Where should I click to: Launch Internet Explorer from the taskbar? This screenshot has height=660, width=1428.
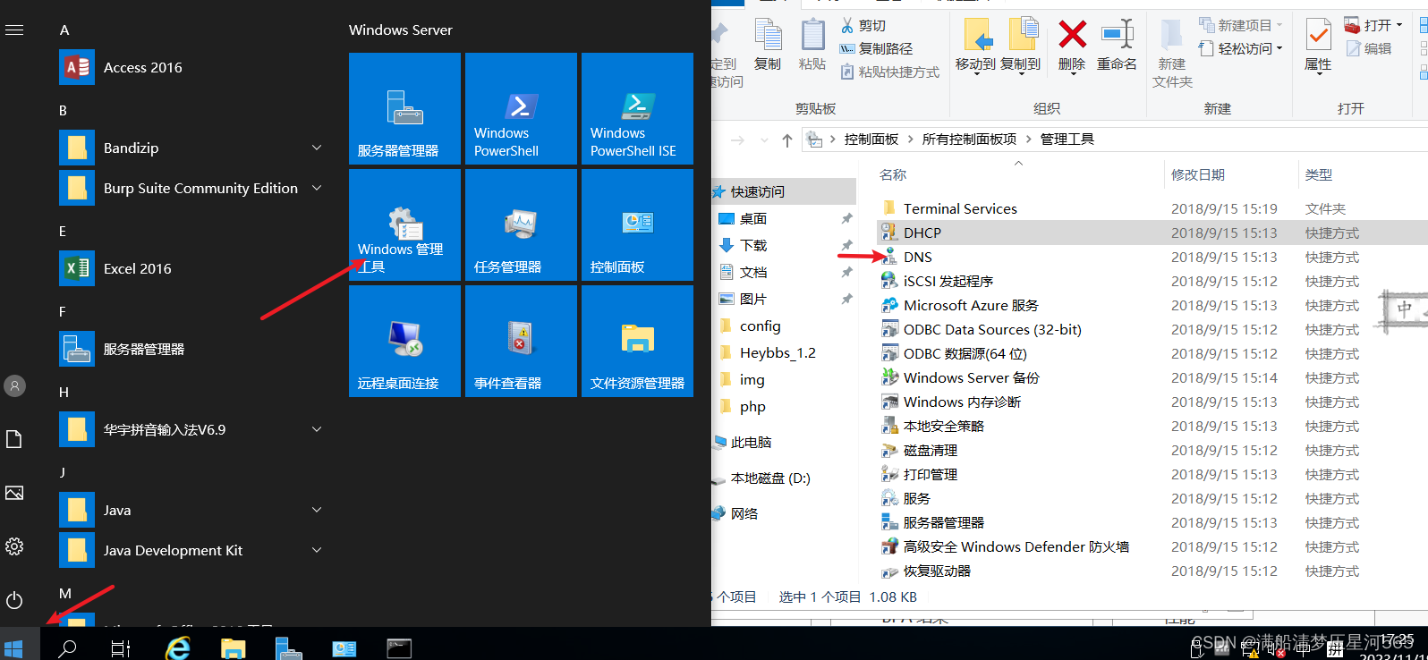click(179, 647)
